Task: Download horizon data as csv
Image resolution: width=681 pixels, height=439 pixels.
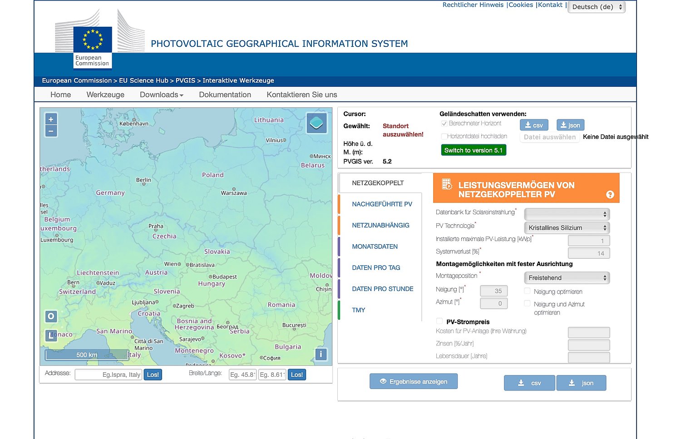Action: pos(534,125)
